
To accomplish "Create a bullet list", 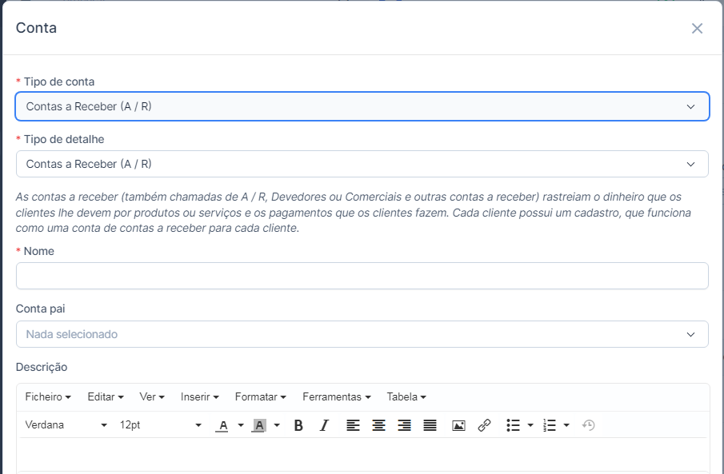I will click(514, 425).
